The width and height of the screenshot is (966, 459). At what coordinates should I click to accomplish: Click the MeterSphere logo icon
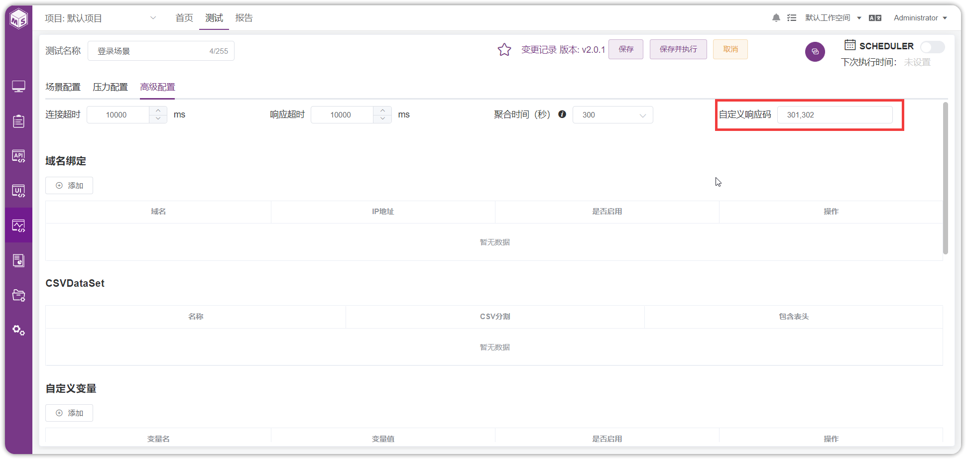tap(19, 19)
